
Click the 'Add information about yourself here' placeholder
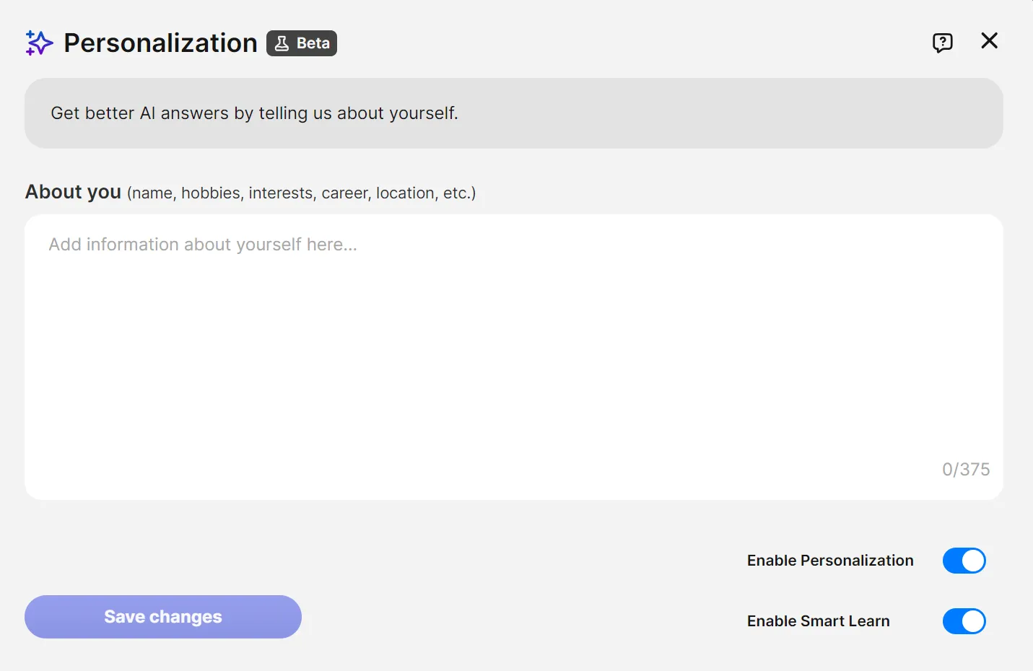203,245
